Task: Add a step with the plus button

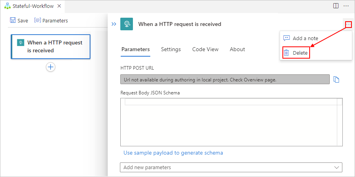Action: pos(50,67)
